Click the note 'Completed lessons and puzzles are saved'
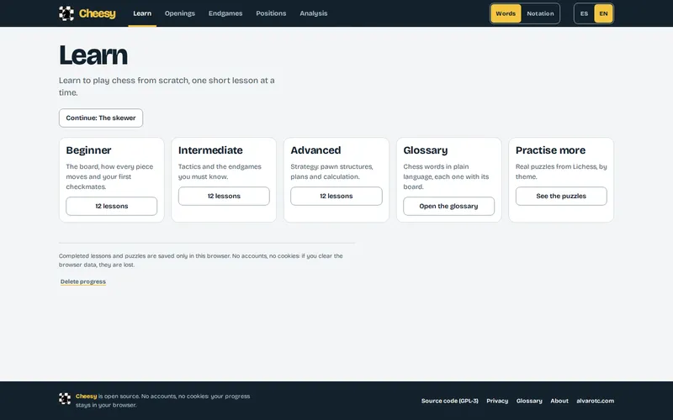Screen dimensions: 673x420 (200, 260)
